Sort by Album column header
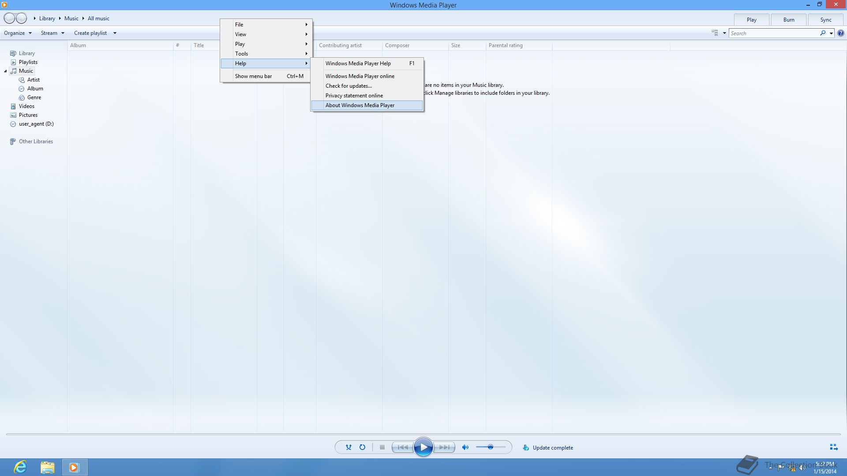The width and height of the screenshot is (847, 476). coord(120,45)
